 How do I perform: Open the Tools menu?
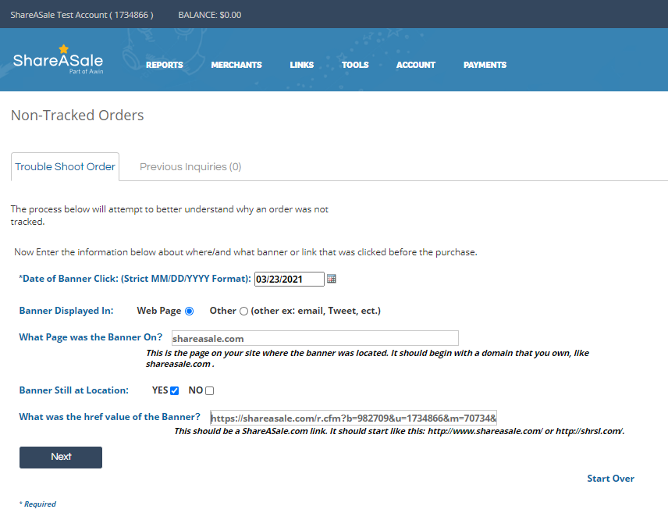click(x=355, y=65)
